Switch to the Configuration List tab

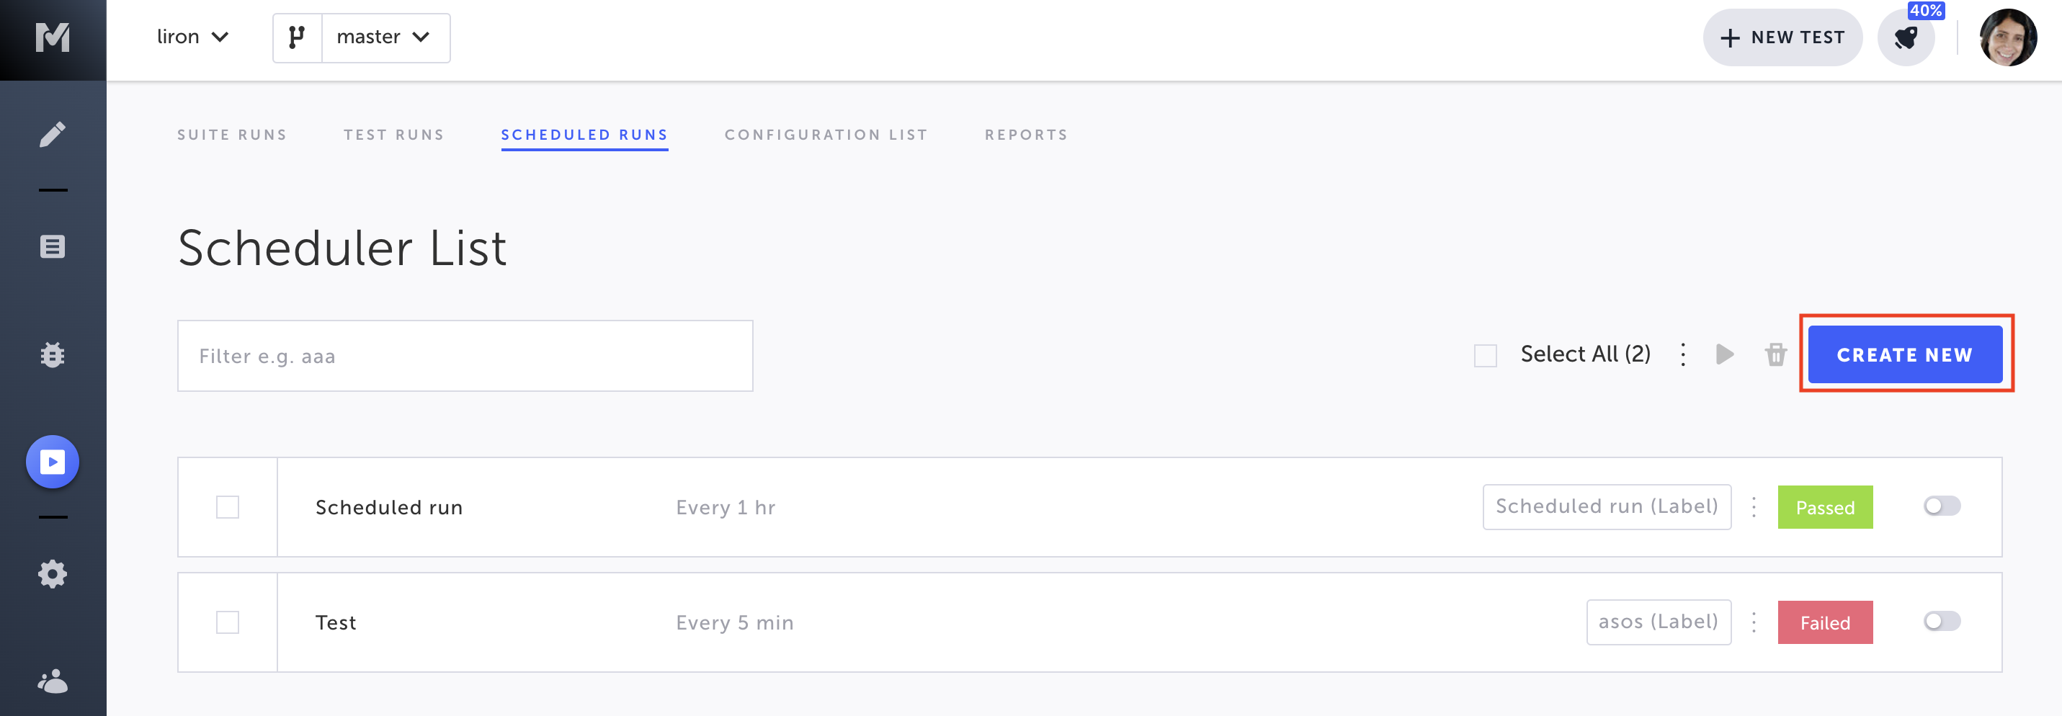826,135
